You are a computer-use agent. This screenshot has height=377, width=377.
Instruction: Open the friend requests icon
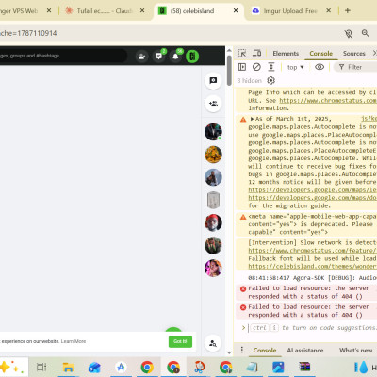[x=142, y=57]
